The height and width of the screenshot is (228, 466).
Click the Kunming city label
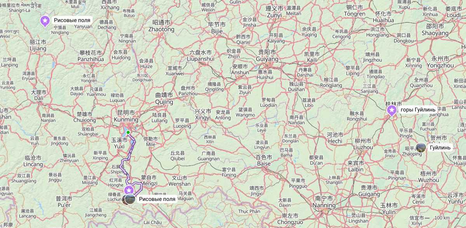(126, 116)
